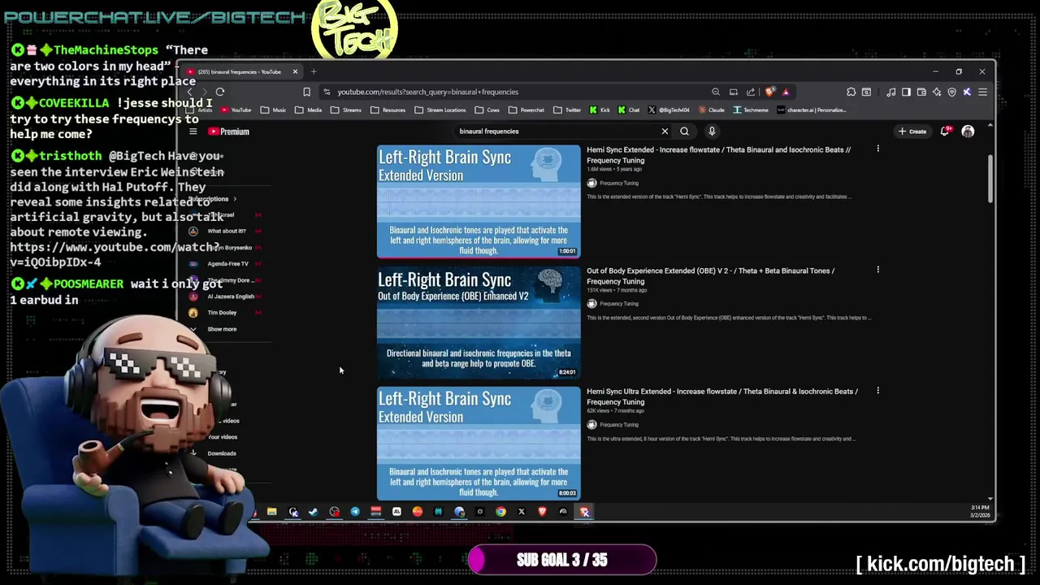1040x585 pixels.
Task: Clear the YouTube search box with X
Action: point(665,131)
